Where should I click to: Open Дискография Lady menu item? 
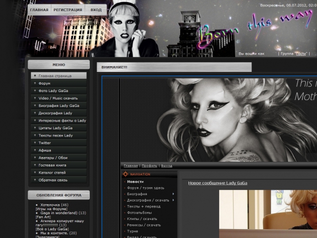59,113
